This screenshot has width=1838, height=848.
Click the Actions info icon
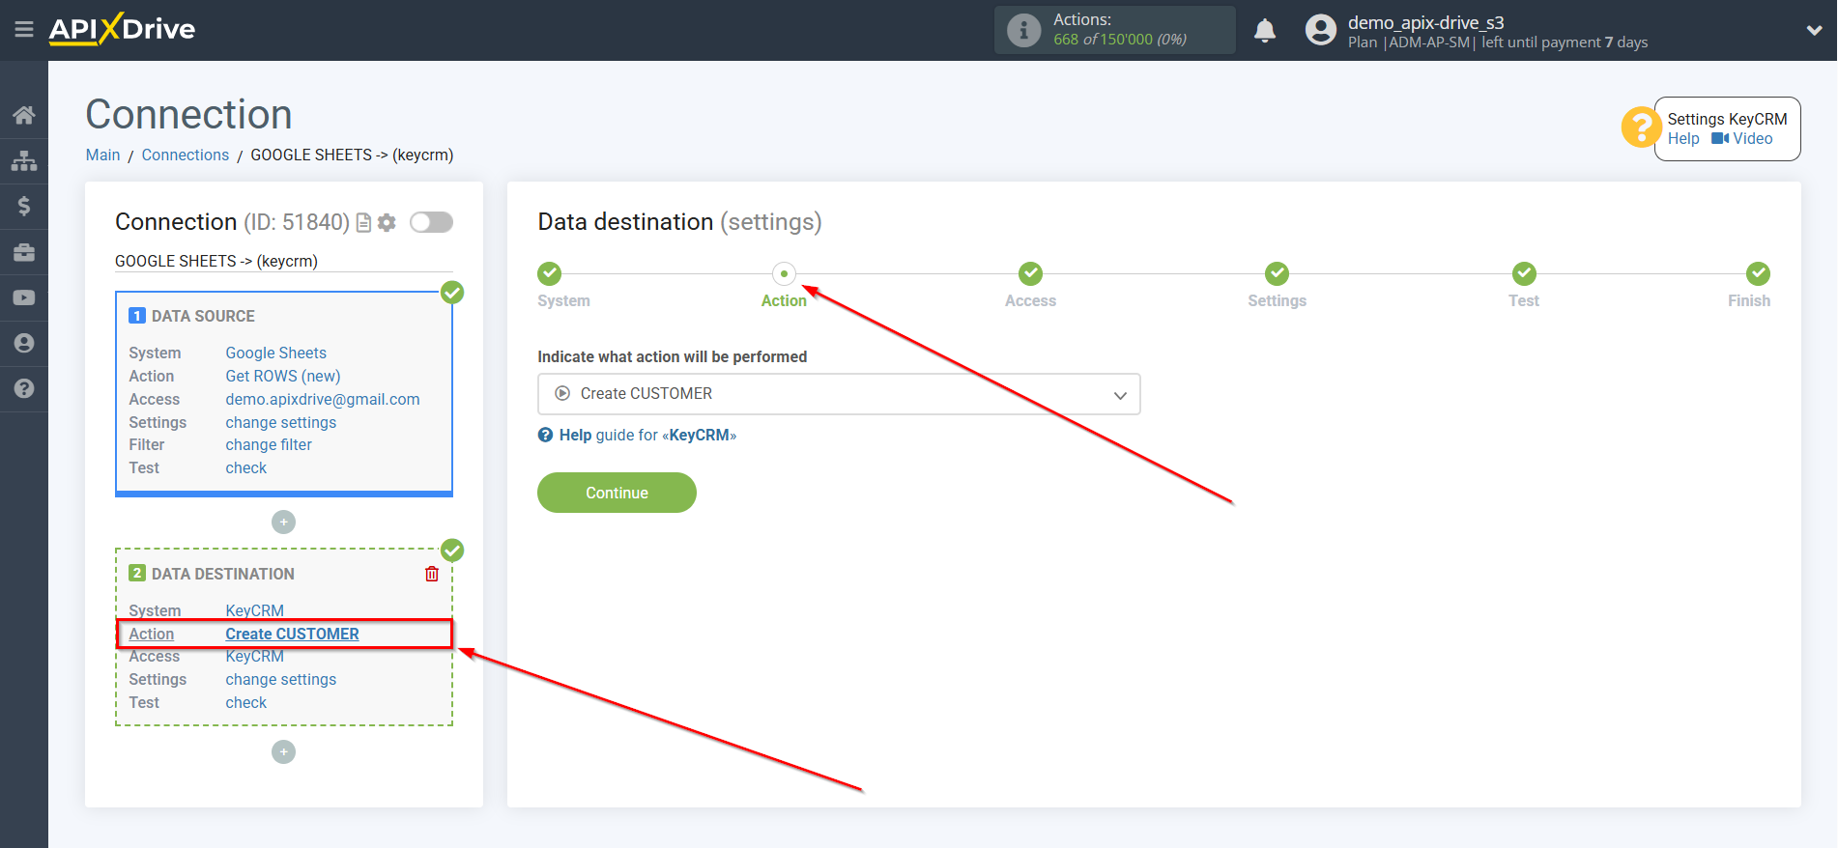(x=1023, y=30)
